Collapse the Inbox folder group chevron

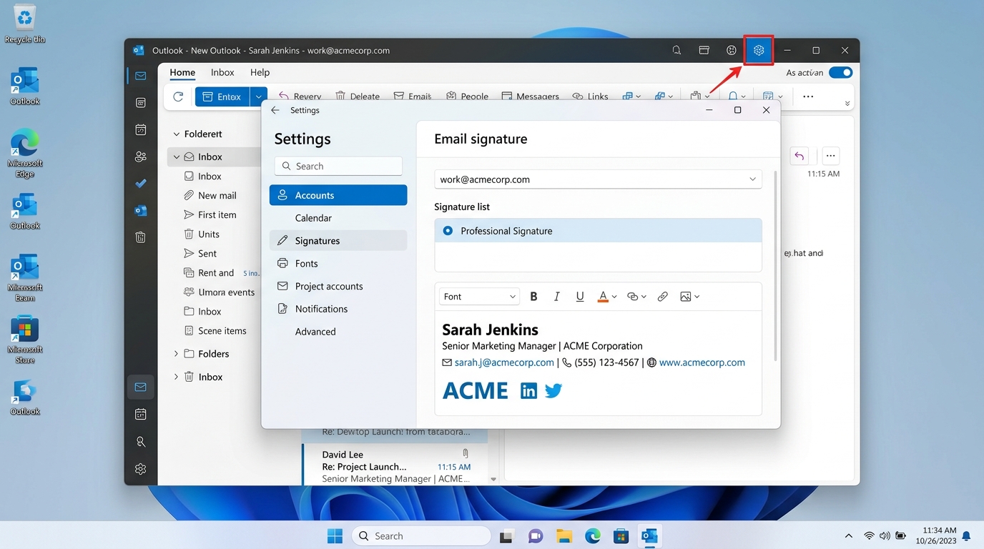(x=177, y=157)
